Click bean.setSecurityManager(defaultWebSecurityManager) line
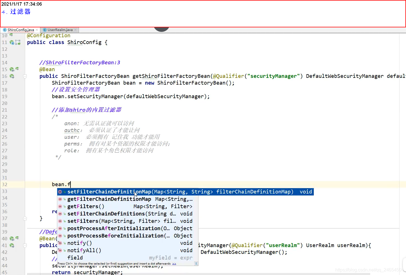This screenshot has width=406, height=275. tap(131, 96)
